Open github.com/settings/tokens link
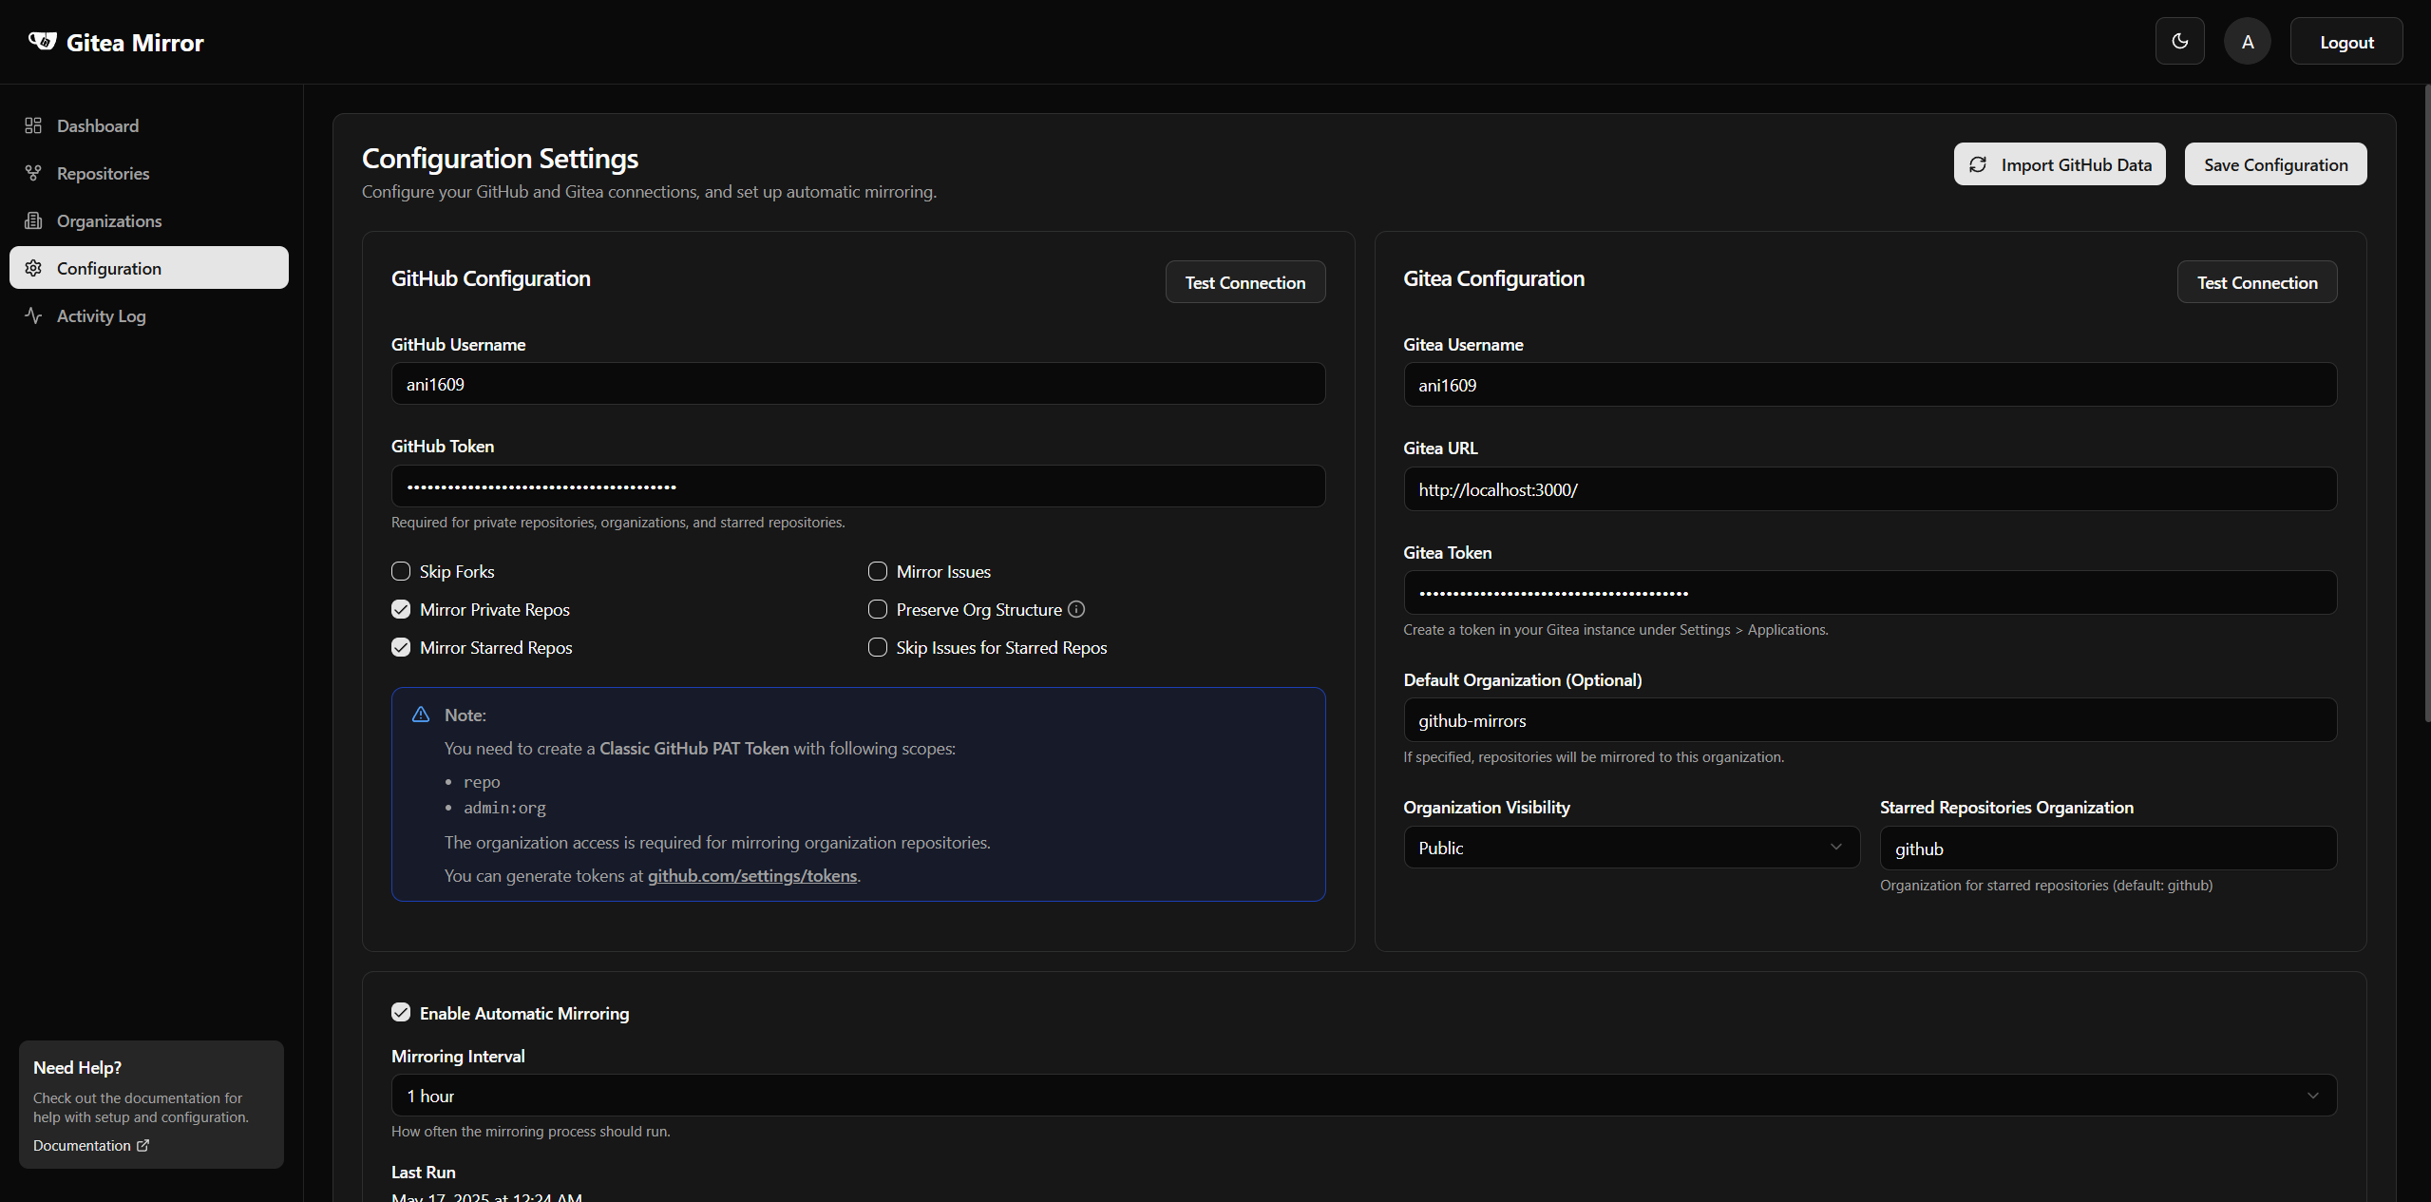The width and height of the screenshot is (2431, 1202). [751, 876]
